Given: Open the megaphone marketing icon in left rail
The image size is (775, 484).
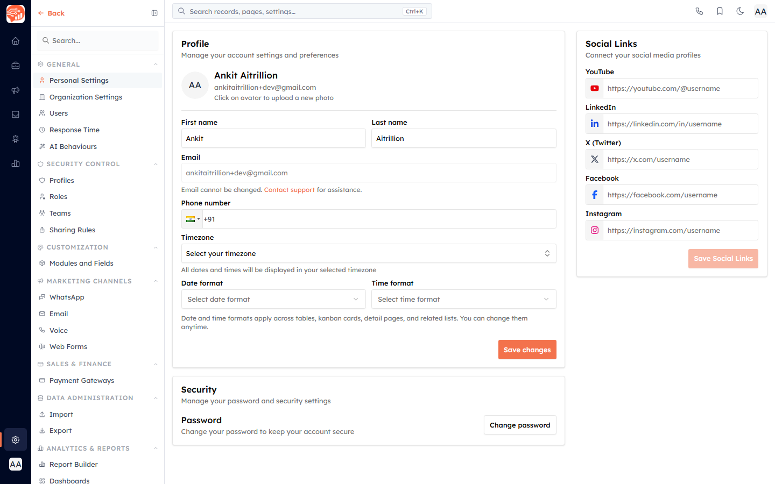Looking at the screenshot, I should tap(16, 90).
